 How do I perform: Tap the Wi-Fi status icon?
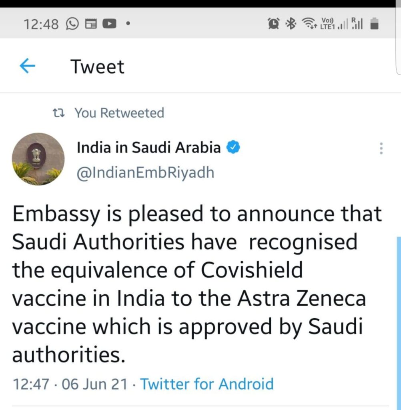point(309,24)
